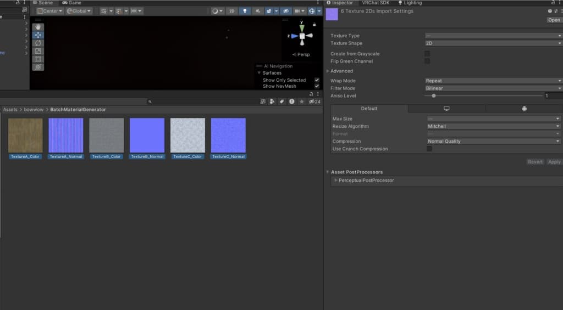Image resolution: width=563 pixels, height=310 pixels.
Task: Open the Wrap Mode dropdown
Action: coord(493,81)
